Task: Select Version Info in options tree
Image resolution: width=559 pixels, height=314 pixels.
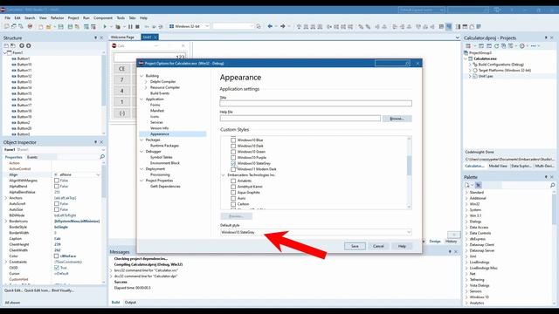Action: tap(159, 128)
